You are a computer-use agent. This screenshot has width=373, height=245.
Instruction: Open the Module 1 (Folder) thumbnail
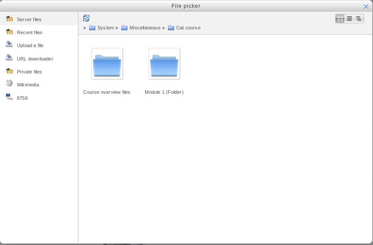[x=164, y=64]
